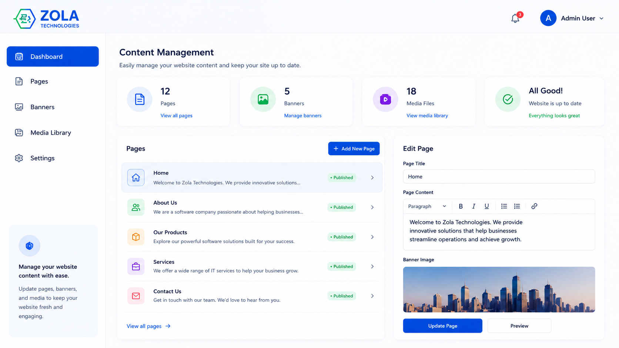Viewport: 619px width, 348px height.
Task: Select the Contact Us page title
Action: (x=167, y=291)
